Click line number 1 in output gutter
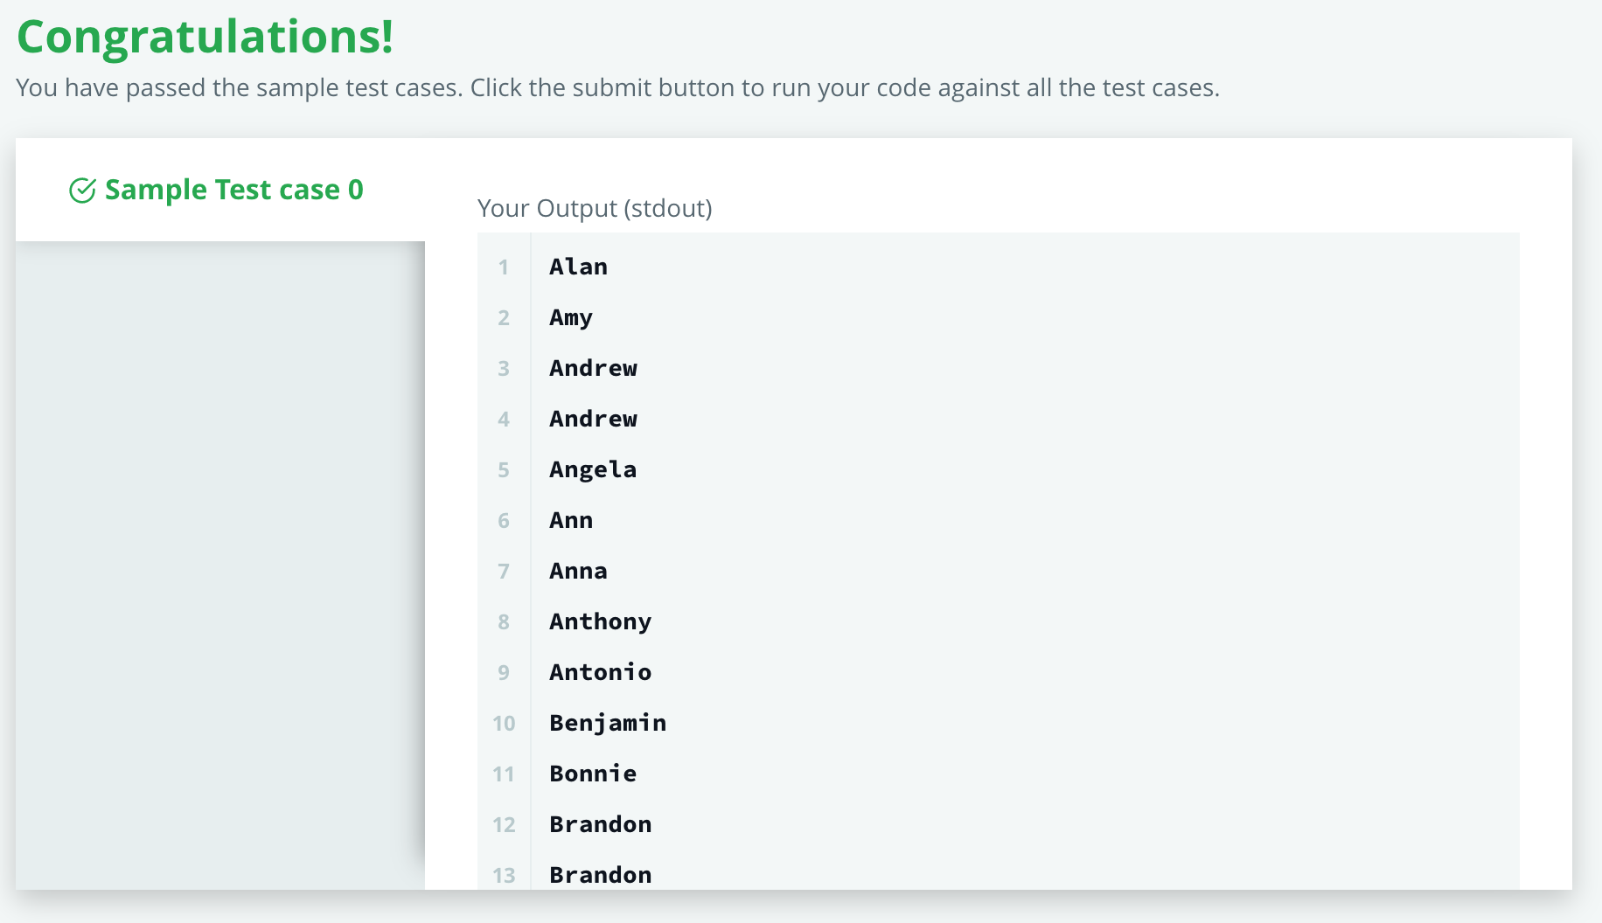This screenshot has height=923, width=1602. click(504, 267)
